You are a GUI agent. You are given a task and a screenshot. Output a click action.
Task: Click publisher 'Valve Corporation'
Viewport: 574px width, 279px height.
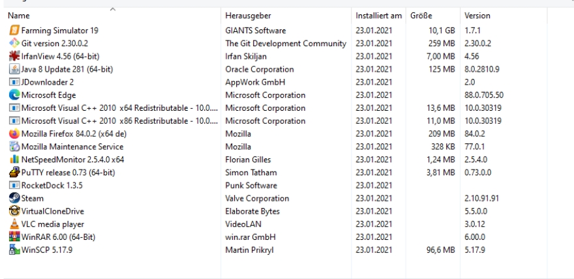(257, 199)
